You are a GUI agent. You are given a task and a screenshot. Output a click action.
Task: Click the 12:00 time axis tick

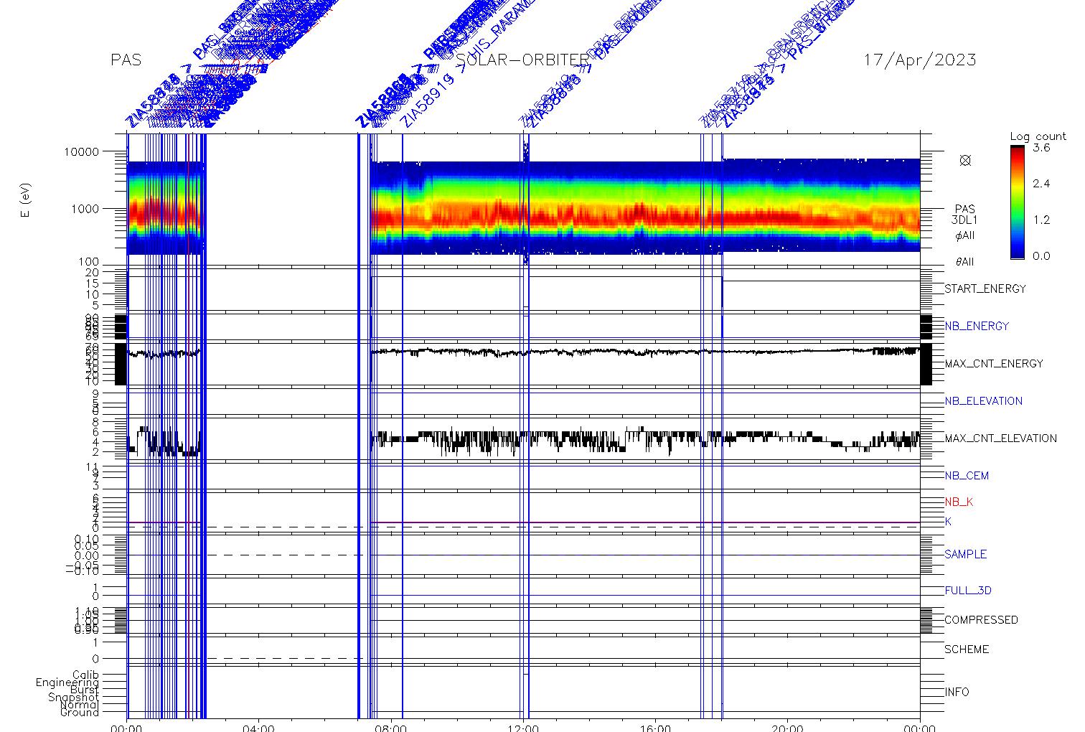coord(523,728)
